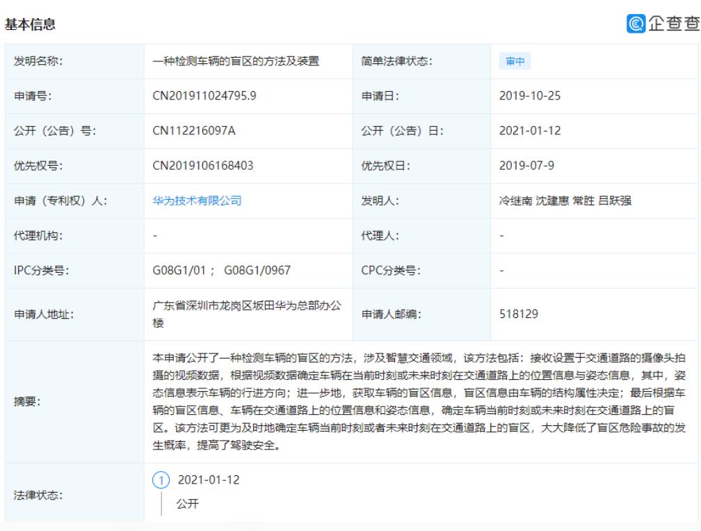This screenshot has width=701, height=531.
Task: Click the 代理人 label cell
Action: 421,236
